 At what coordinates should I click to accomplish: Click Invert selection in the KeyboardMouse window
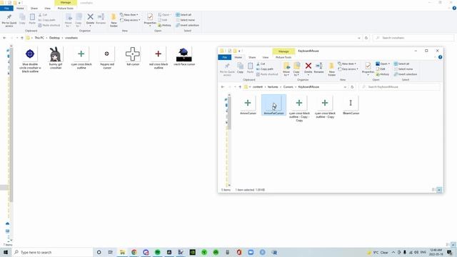(x=406, y=74)
